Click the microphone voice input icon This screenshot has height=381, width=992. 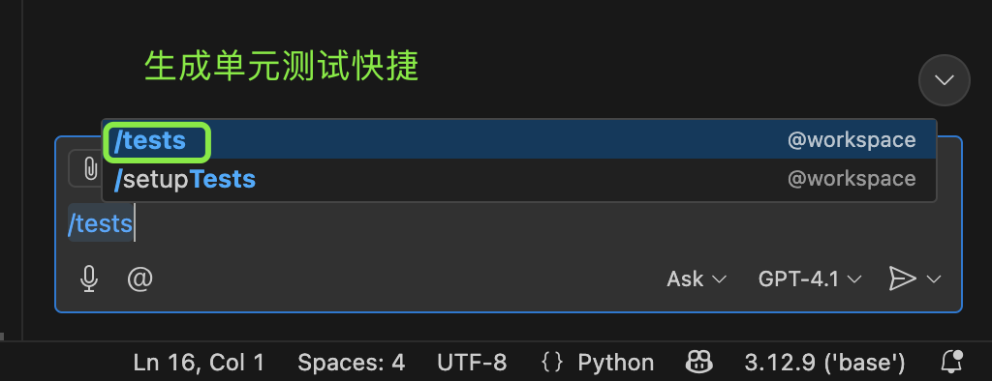[89, 278]
